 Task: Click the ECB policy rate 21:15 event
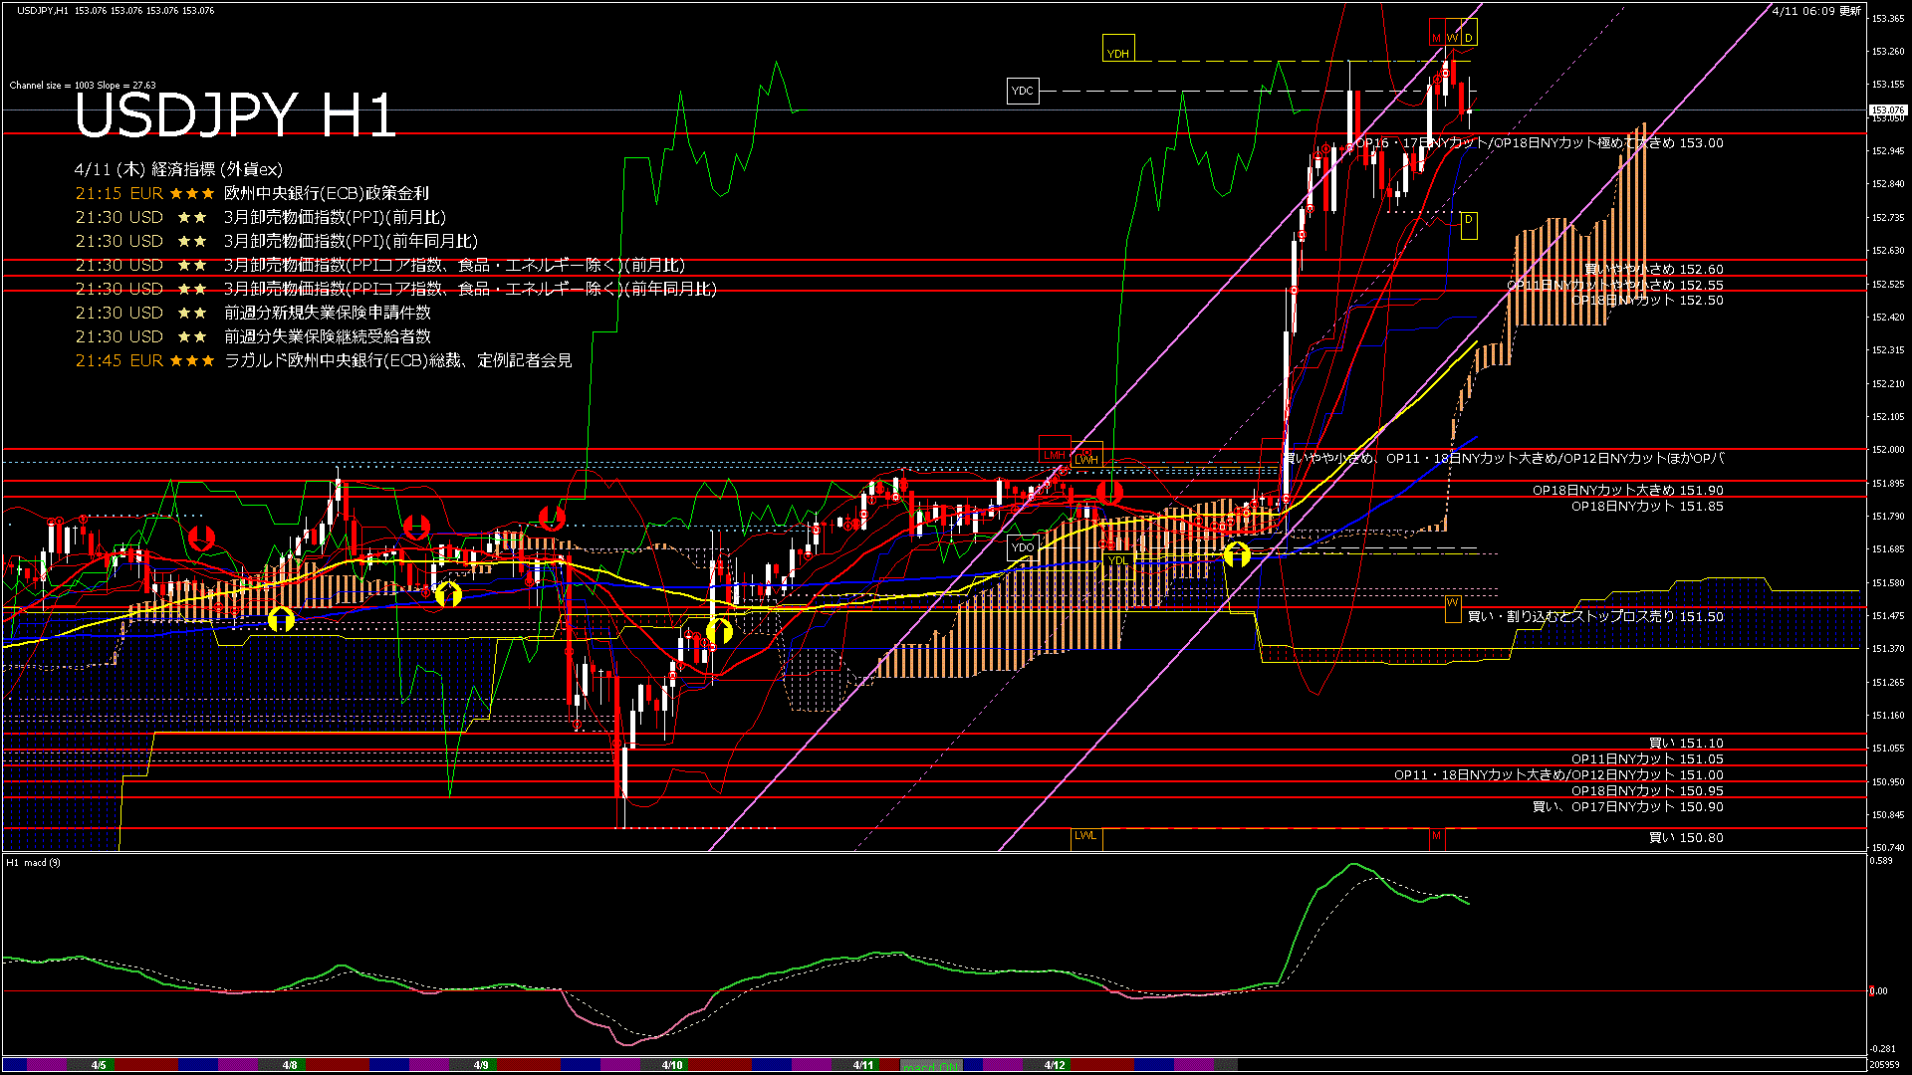pyautogui.click(x=252, y=193)
